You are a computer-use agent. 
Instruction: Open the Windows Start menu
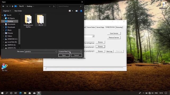(x=2, y=93)
